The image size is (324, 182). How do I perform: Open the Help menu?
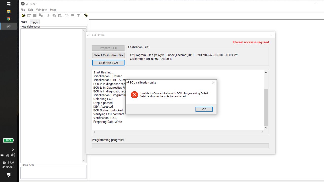point(53,10)
